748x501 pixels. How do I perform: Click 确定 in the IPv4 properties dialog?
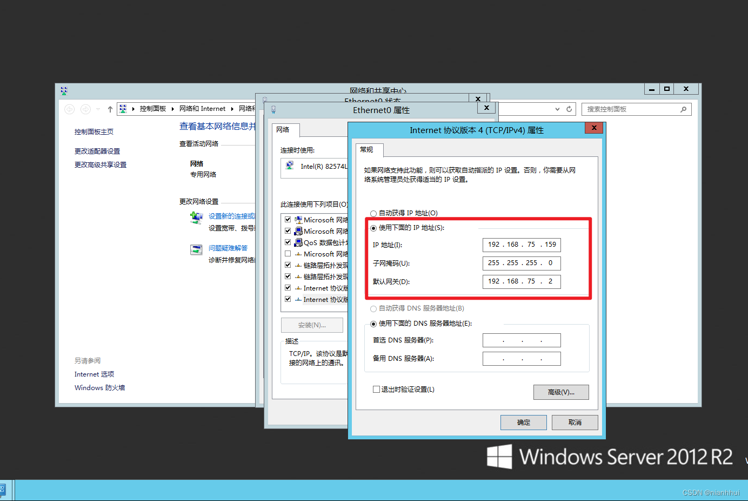524,423
